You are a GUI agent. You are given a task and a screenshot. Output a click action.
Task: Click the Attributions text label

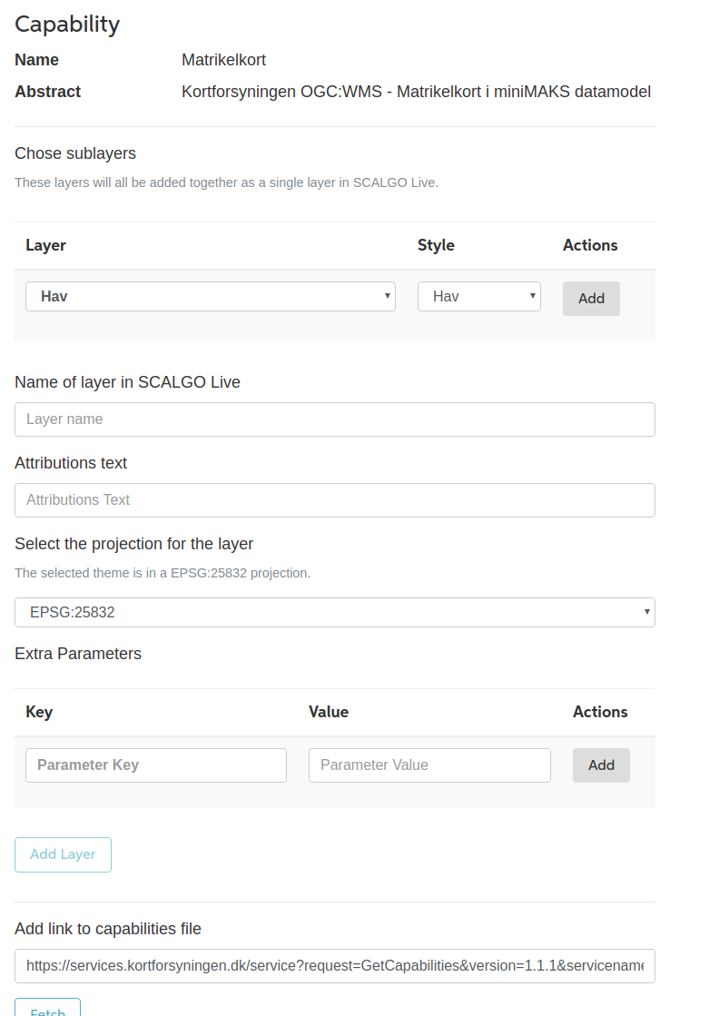pyautogui.click(x=71, y=463)
